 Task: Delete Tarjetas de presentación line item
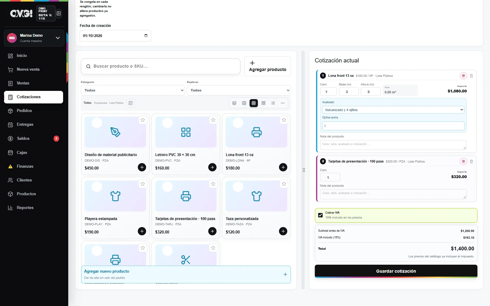pyautogui.click(x=471, y=162)
